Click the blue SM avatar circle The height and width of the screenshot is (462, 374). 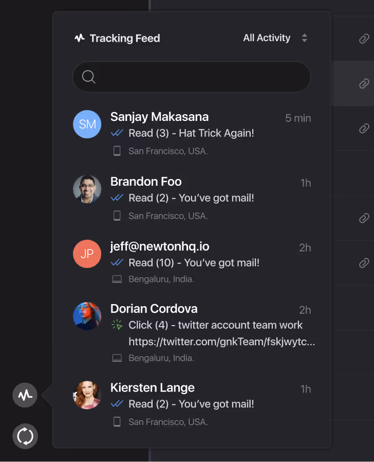(x=87, y=124)
